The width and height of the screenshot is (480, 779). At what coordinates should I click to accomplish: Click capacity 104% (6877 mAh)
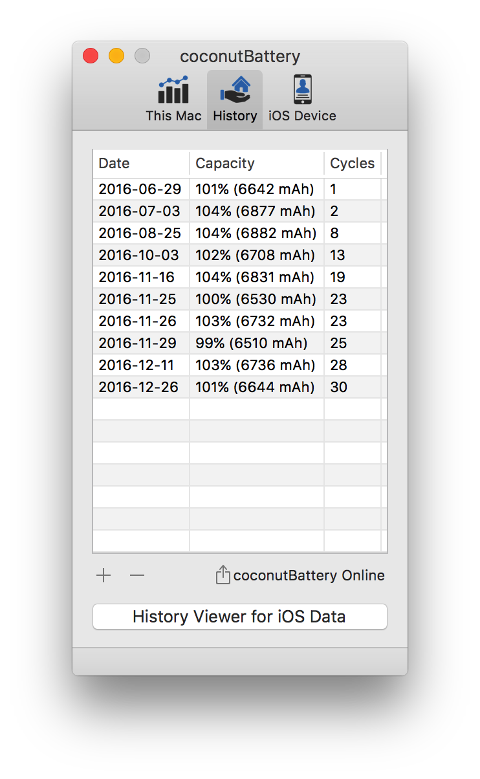(256, 211)
